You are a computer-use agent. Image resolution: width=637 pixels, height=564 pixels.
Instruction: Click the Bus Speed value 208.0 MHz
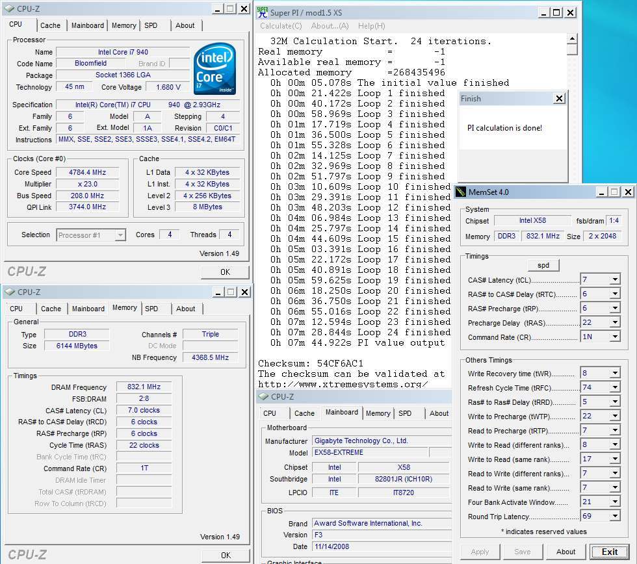coord(87,196)
